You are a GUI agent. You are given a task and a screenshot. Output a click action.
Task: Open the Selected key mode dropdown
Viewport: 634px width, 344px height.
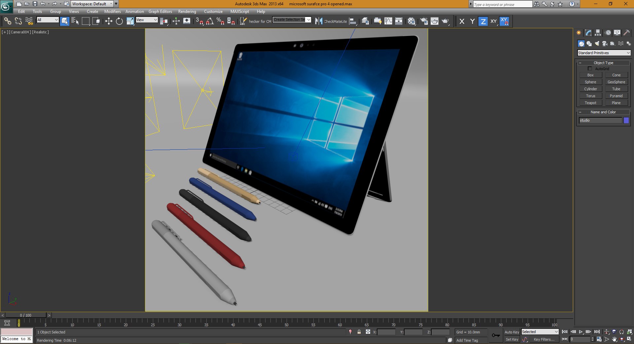pyautogui.click(x=540, y=332)
